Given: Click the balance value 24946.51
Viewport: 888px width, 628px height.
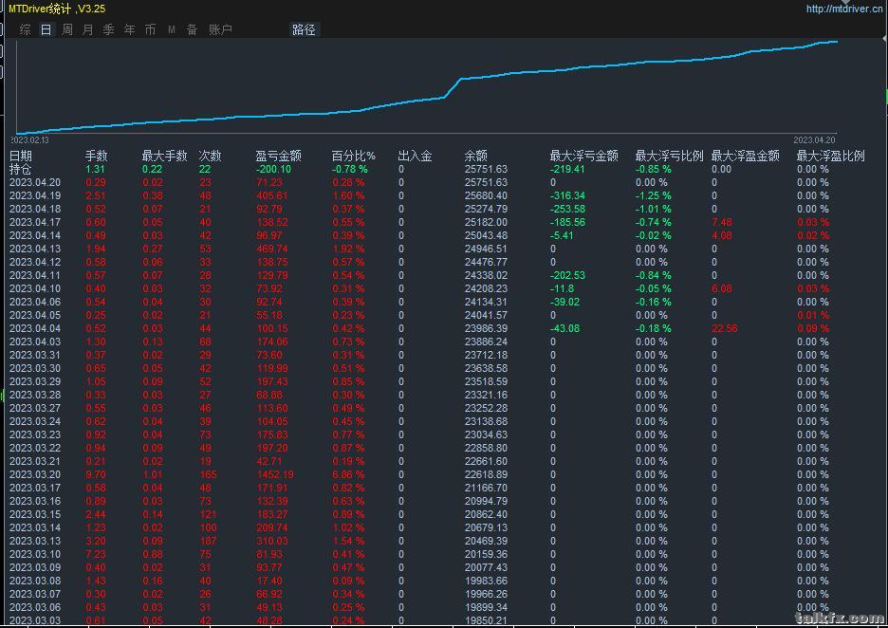Looking at the screenshot, I should [486, 249].
